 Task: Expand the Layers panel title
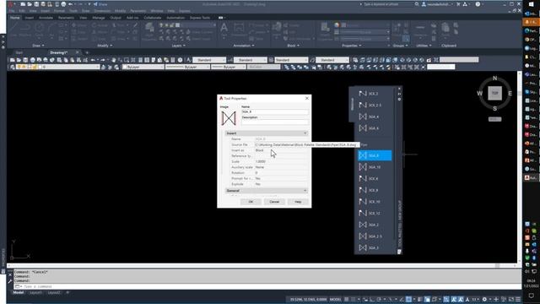pyautogui.click(x=178, y=46)
